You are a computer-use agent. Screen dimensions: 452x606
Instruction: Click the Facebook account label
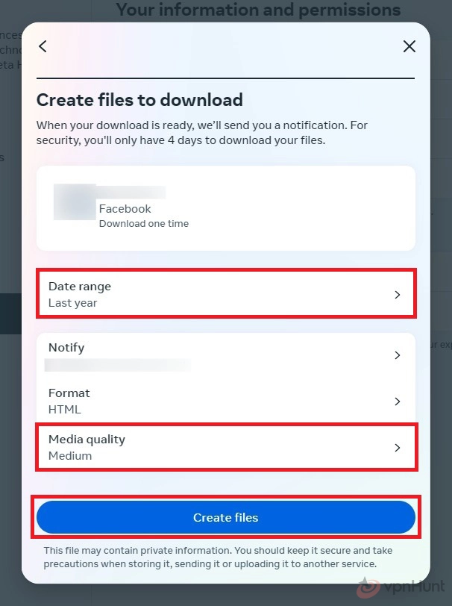(125, 209)
